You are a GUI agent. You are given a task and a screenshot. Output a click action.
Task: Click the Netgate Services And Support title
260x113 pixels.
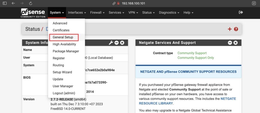click(x=167, y=43)
